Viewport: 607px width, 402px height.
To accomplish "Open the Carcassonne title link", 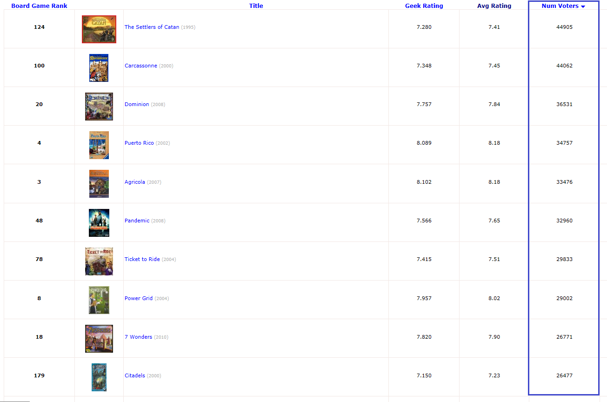I will 141,66.
